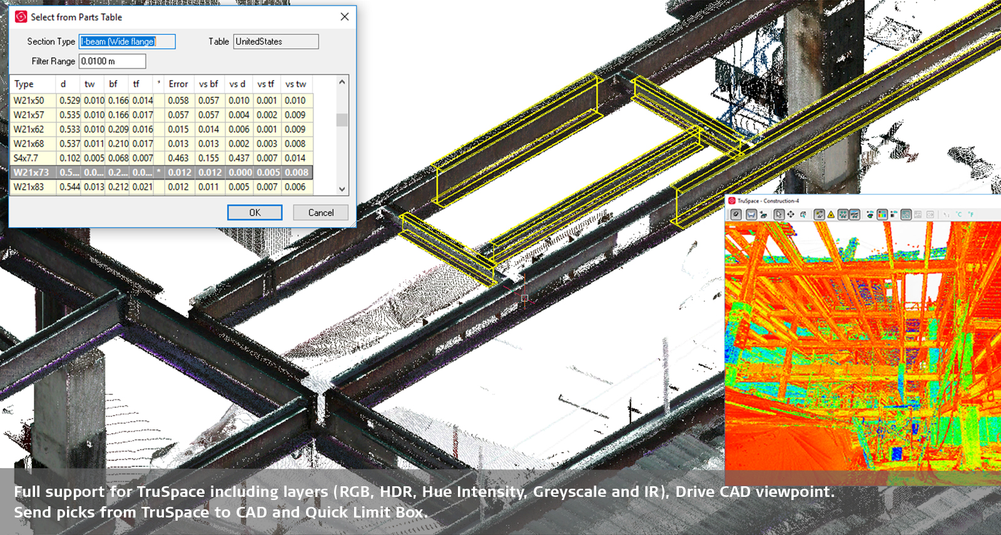
Task: Toggle the landscape image layer icon
Action: (855, 214)
